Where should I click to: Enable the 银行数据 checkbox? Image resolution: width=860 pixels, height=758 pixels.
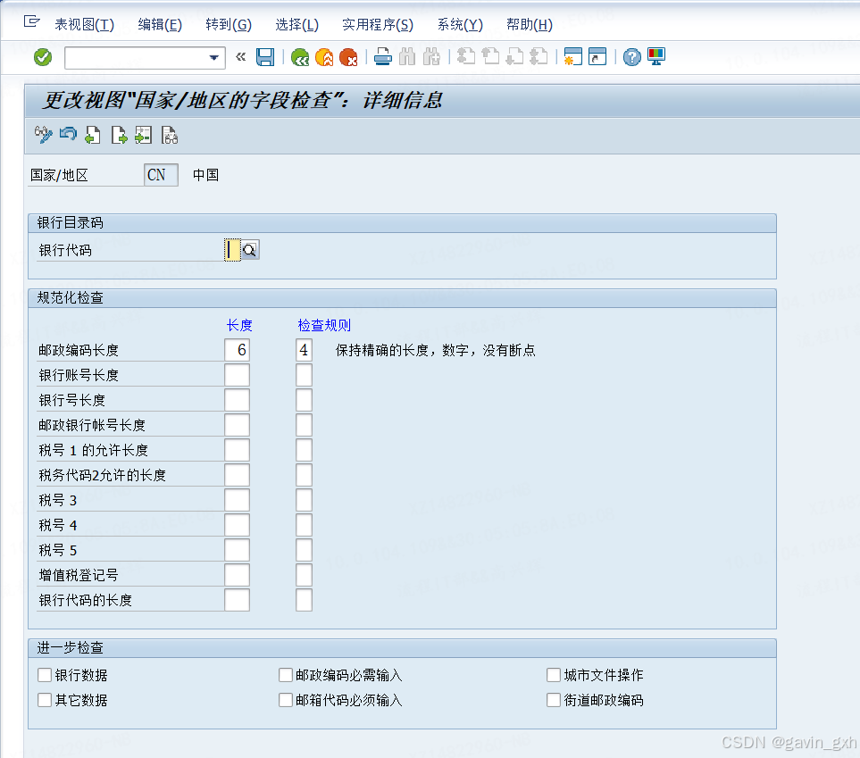[45, 675]
